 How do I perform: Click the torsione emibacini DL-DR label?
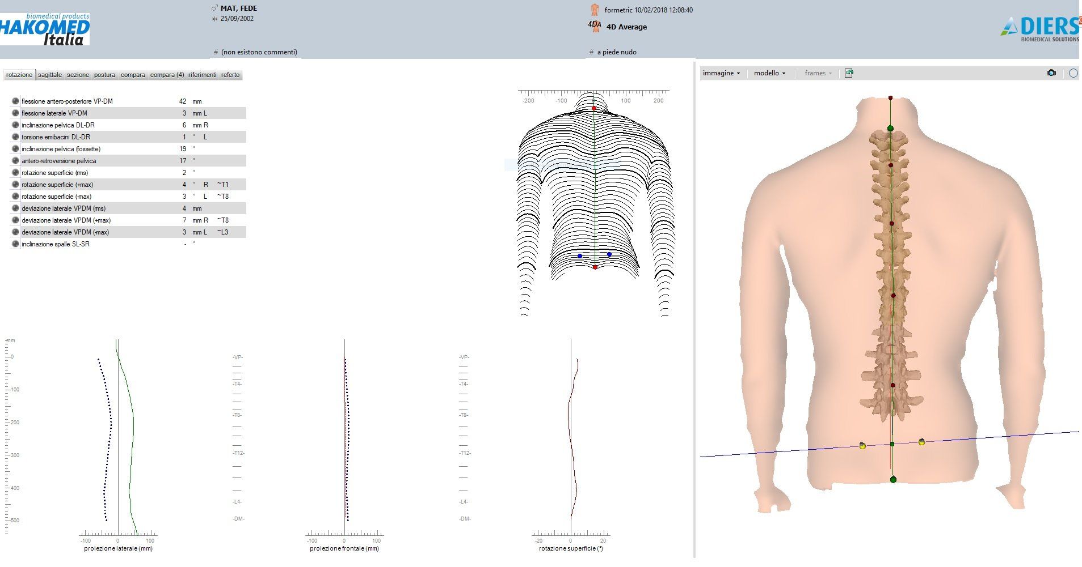(56, 137)
